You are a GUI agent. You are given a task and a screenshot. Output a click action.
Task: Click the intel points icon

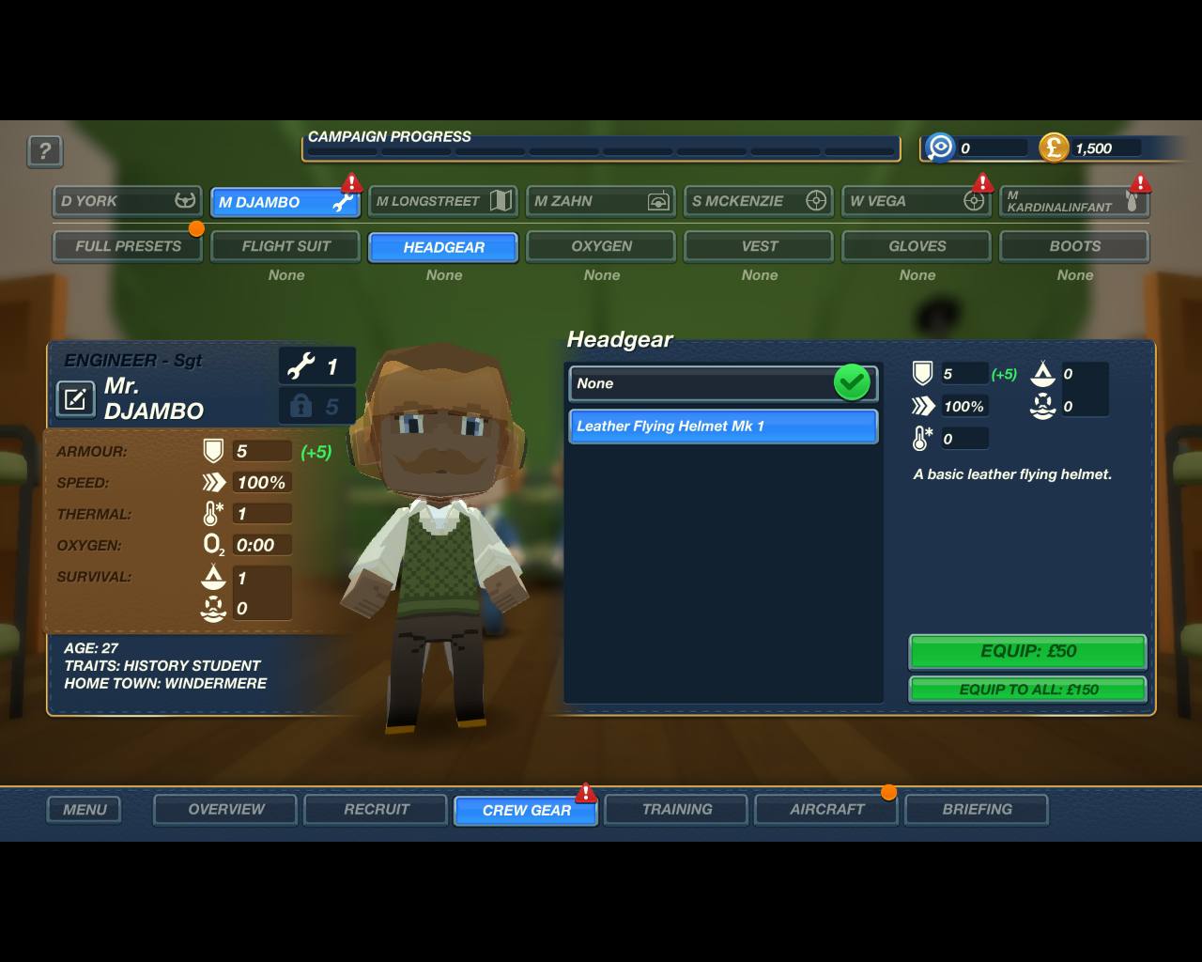point(940,147)
